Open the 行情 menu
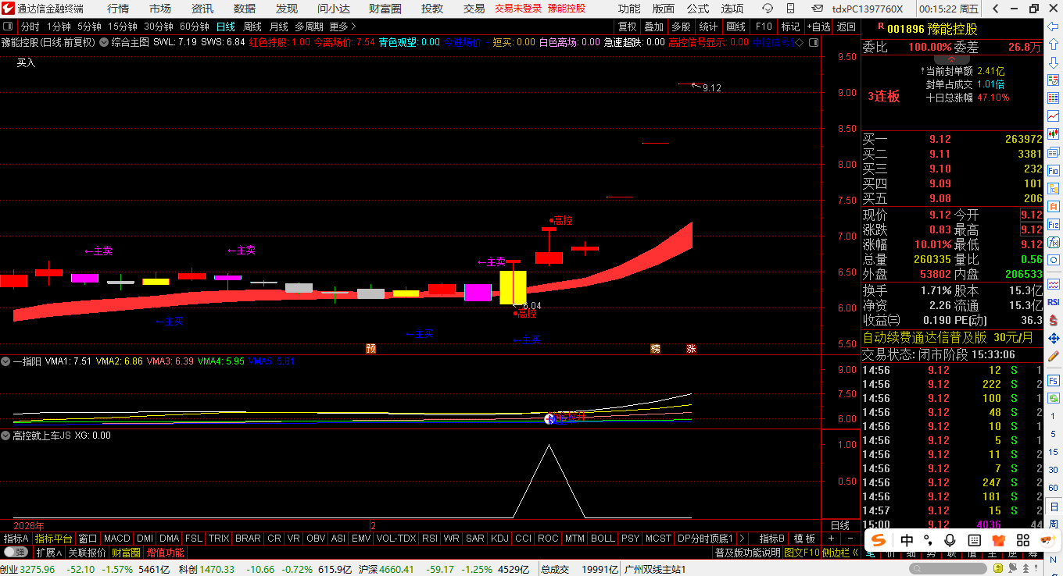Screen dimensions: 1063x576 (x=118, y=9)
